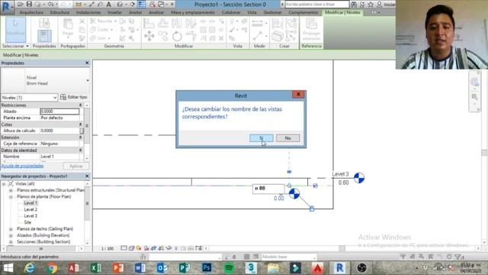This screenshot has width=488, height=275.
Task: Open the Anotar ribbon tab
Action: click(136, 12)
